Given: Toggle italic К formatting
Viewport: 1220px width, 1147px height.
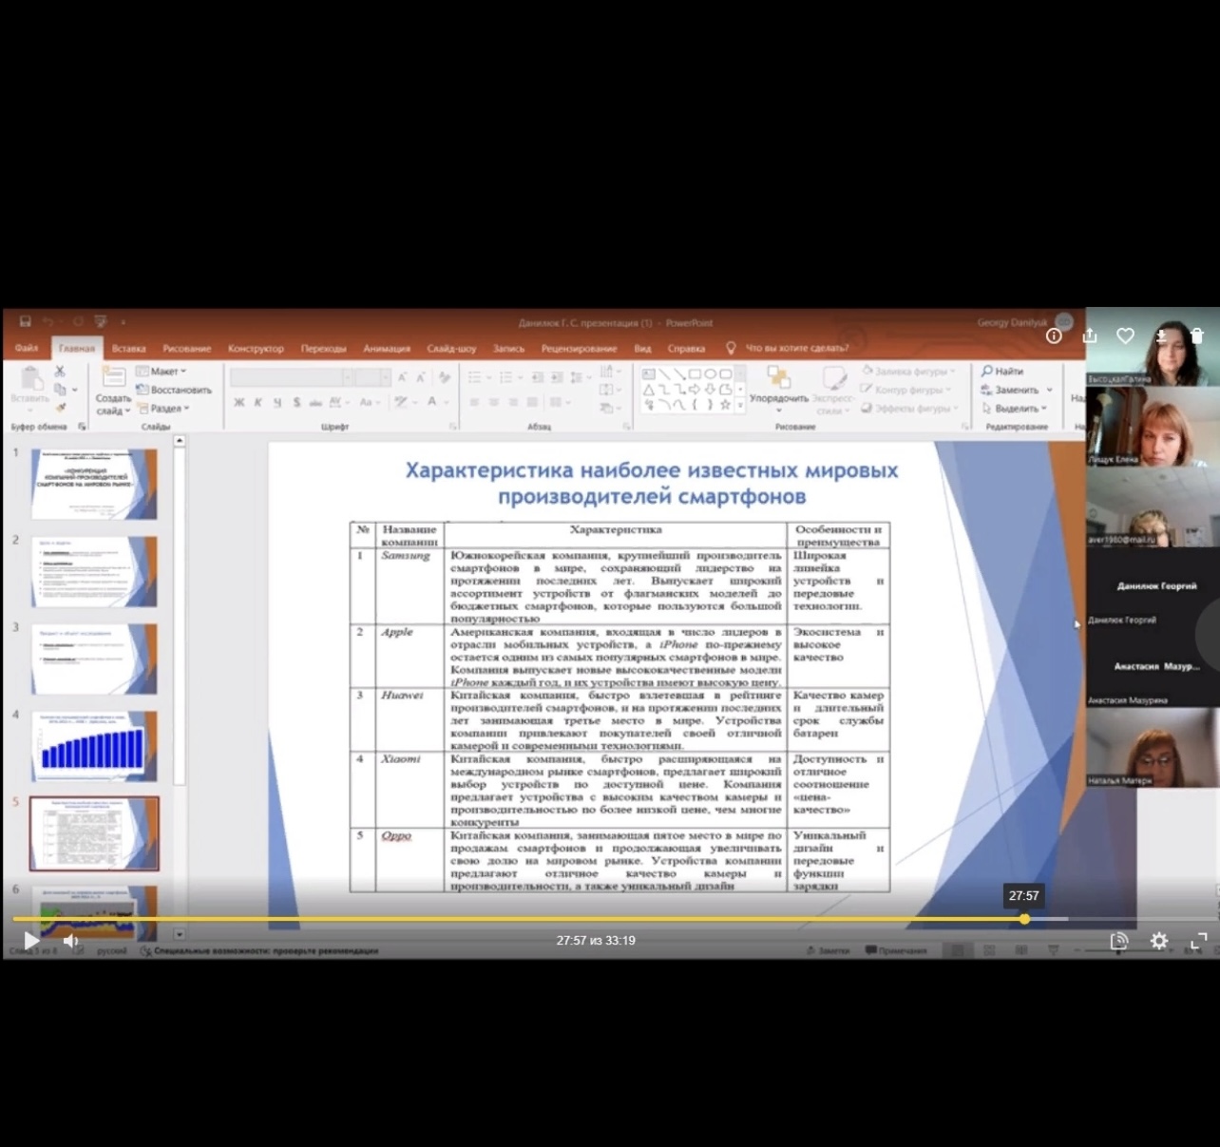Looking at the screenshot, I should point(257,403).
